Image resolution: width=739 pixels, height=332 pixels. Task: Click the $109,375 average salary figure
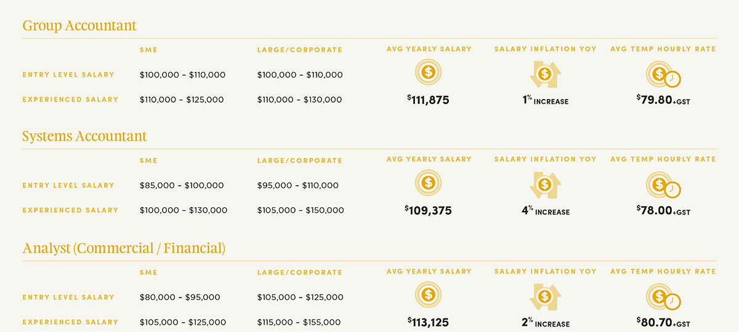(429, 210)
